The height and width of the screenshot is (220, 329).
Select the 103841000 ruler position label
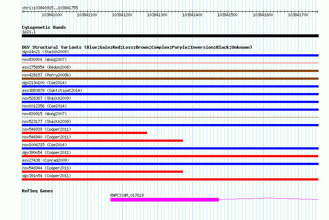pos(52,15)
